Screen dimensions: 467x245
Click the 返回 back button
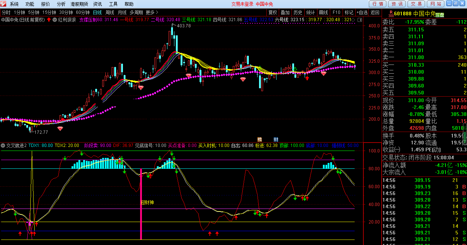pyautogui.click(x=375, y=12)
